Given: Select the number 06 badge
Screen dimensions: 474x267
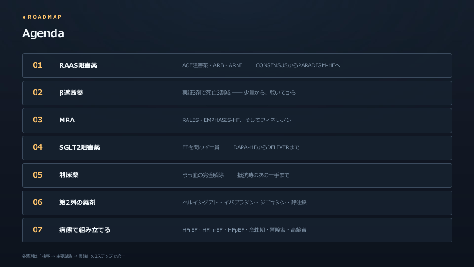Looking at the screenshot, I should (x=37, y=202).
